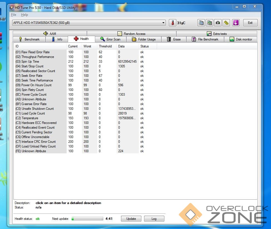Screen dimensions: 271x229
Task: Click the copy screenshot to clipboard icon
Action: click(209, 23)
